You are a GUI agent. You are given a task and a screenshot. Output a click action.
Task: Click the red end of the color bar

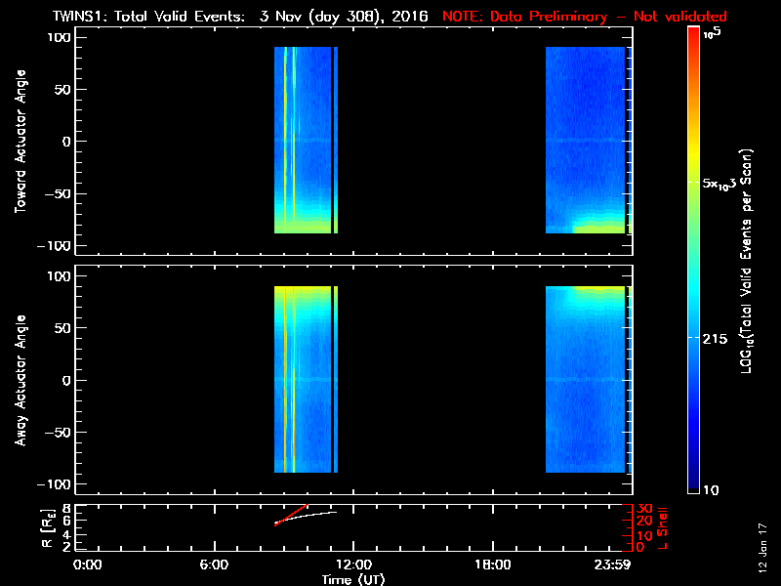coord(694,39)
